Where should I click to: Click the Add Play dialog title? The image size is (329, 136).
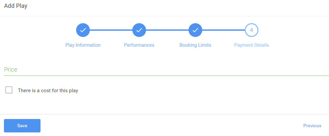tap(16, 6)
